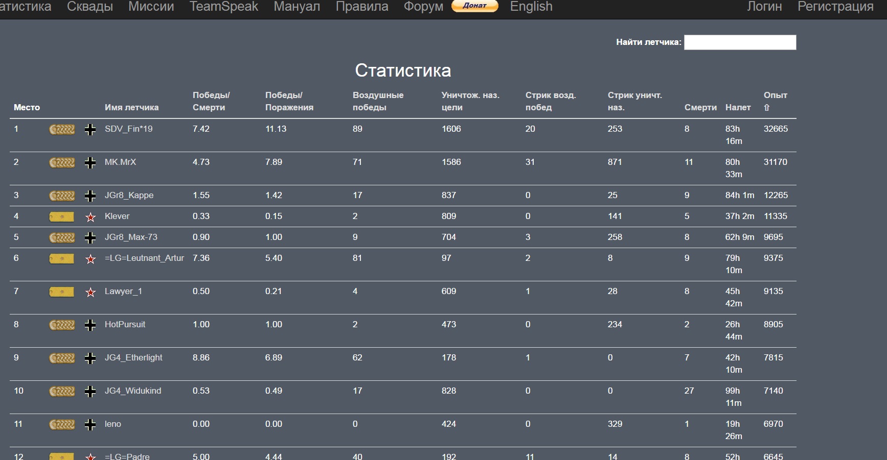887x460 pixels.
Task: Open the Правила navigation item
Action: (362, 7)
